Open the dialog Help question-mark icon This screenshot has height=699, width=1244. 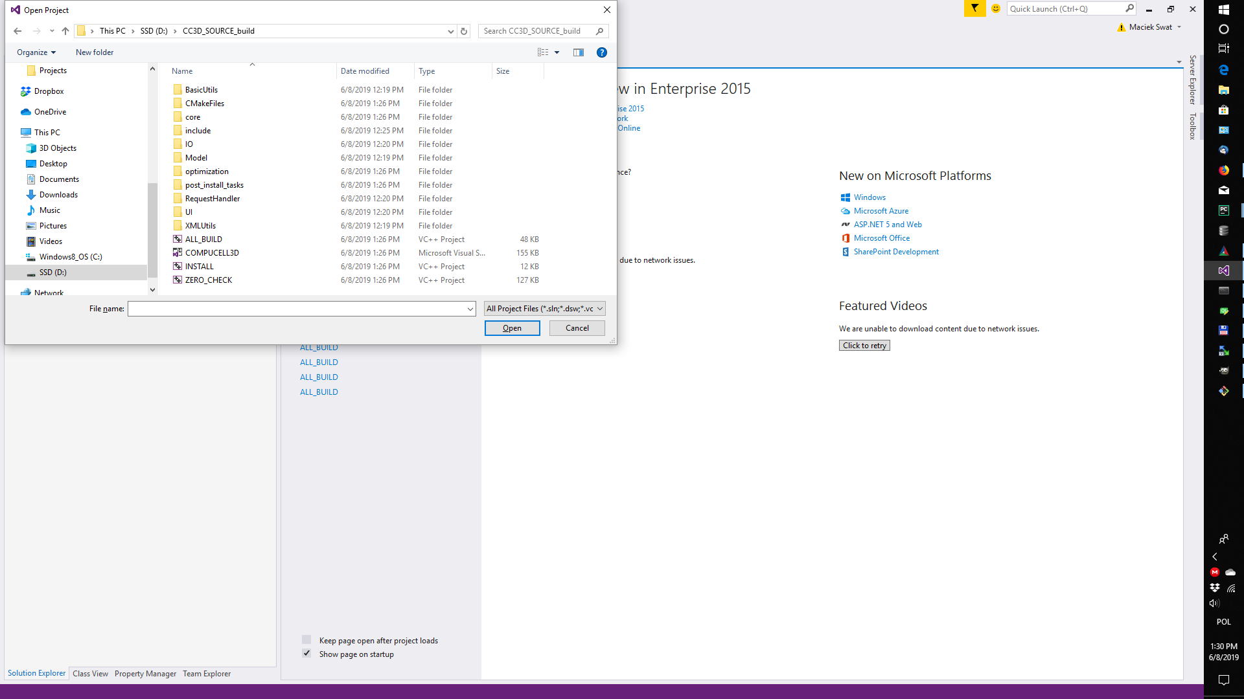click(x=602, y=52)
